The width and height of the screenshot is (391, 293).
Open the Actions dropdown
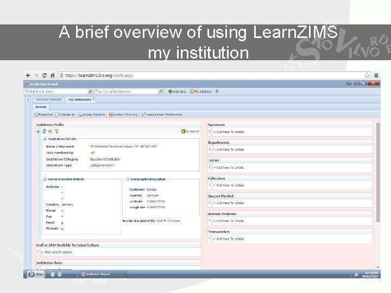(190, 131)
